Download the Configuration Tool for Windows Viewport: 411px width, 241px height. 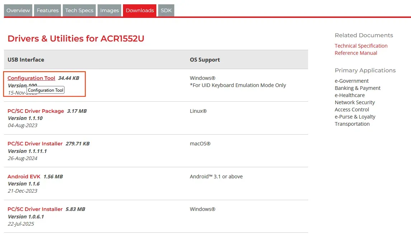click(x=31, y=78)
